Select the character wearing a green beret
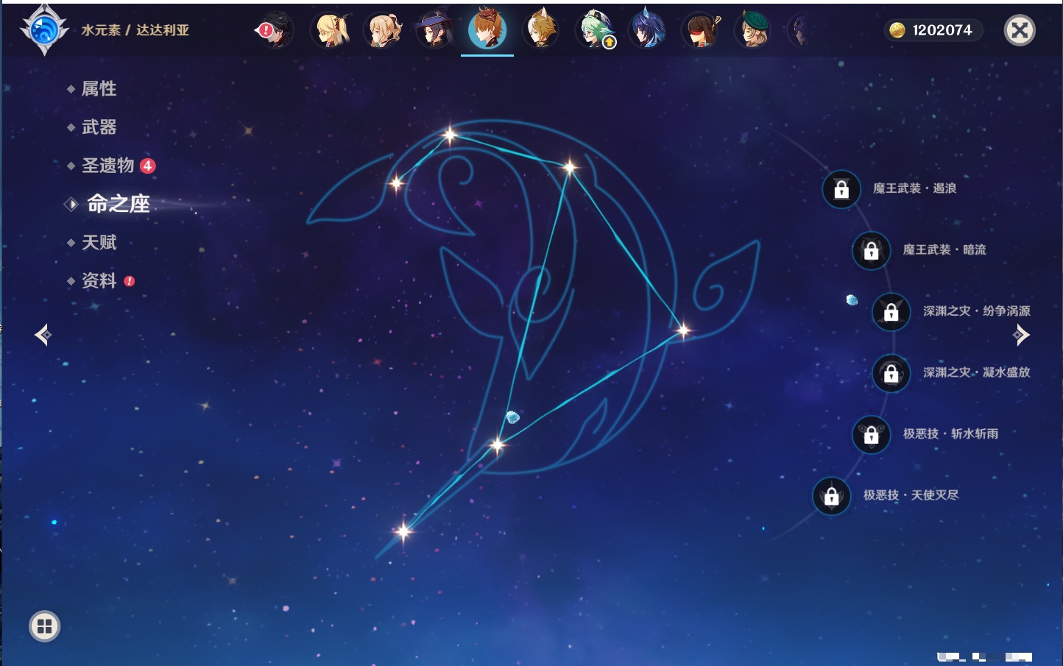This screenshot has width=1063, height=666. 753,30
